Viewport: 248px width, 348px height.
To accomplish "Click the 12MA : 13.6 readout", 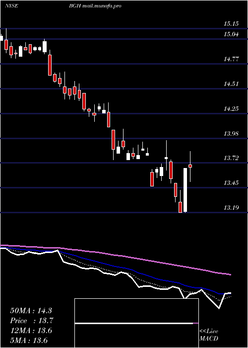I will point(31,331).
